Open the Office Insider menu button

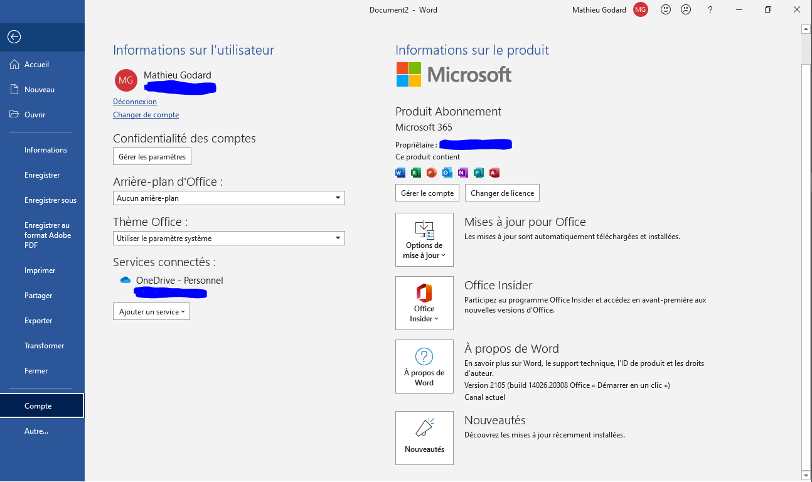point(424,303)
